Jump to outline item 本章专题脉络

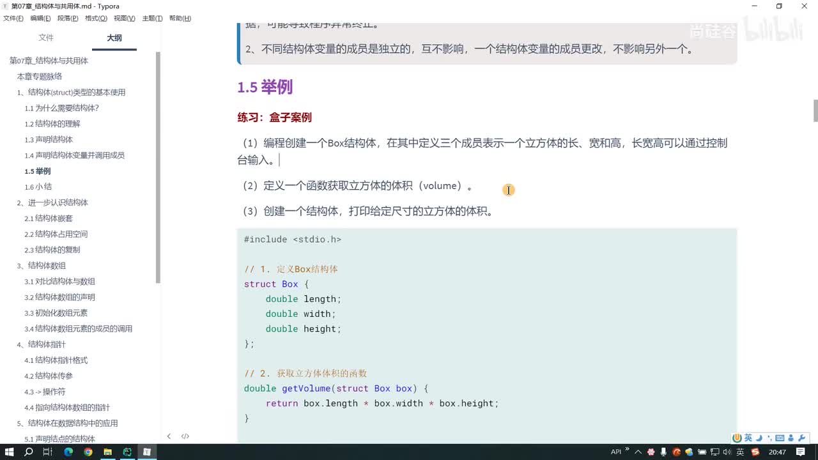tap(39, 77)
